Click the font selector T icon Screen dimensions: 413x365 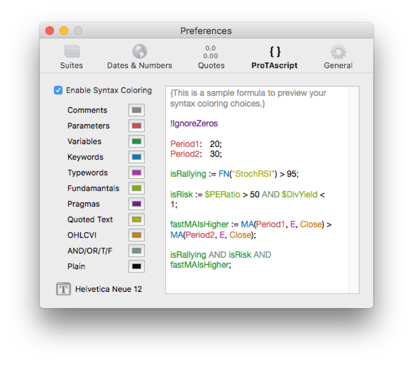(63, 289)
